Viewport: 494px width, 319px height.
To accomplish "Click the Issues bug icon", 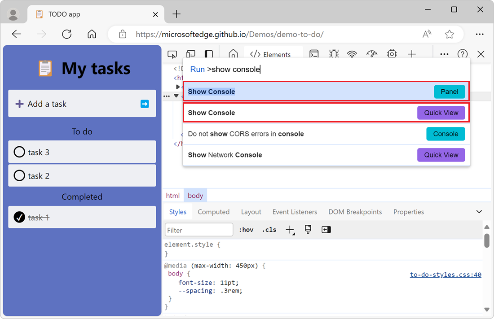I will [x=334, y=54].
